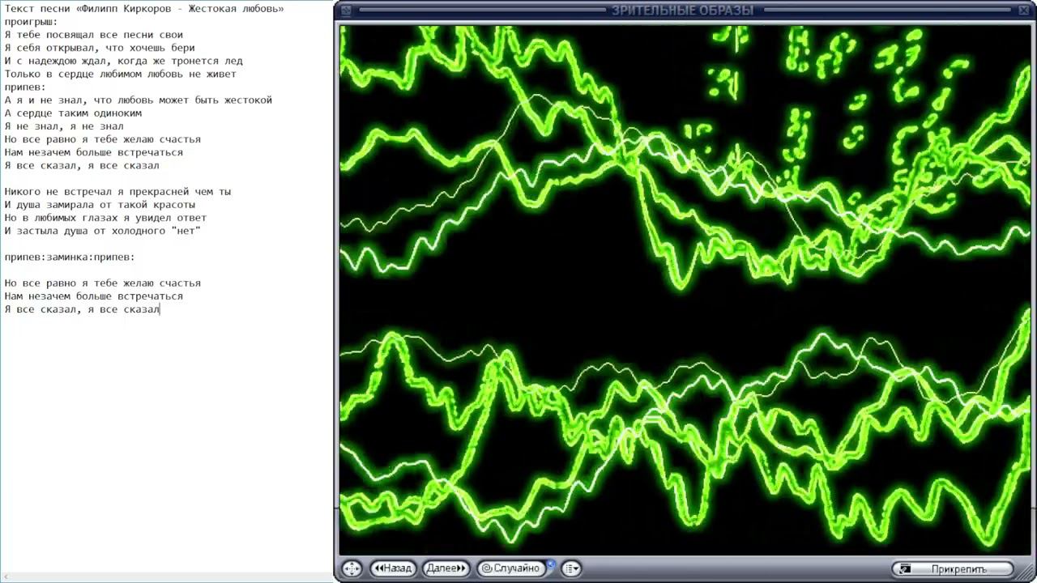Click line 'Только в сердце любимом любовь не живет'
This screenshot has width=1037, height=583.
click(120, 74)
